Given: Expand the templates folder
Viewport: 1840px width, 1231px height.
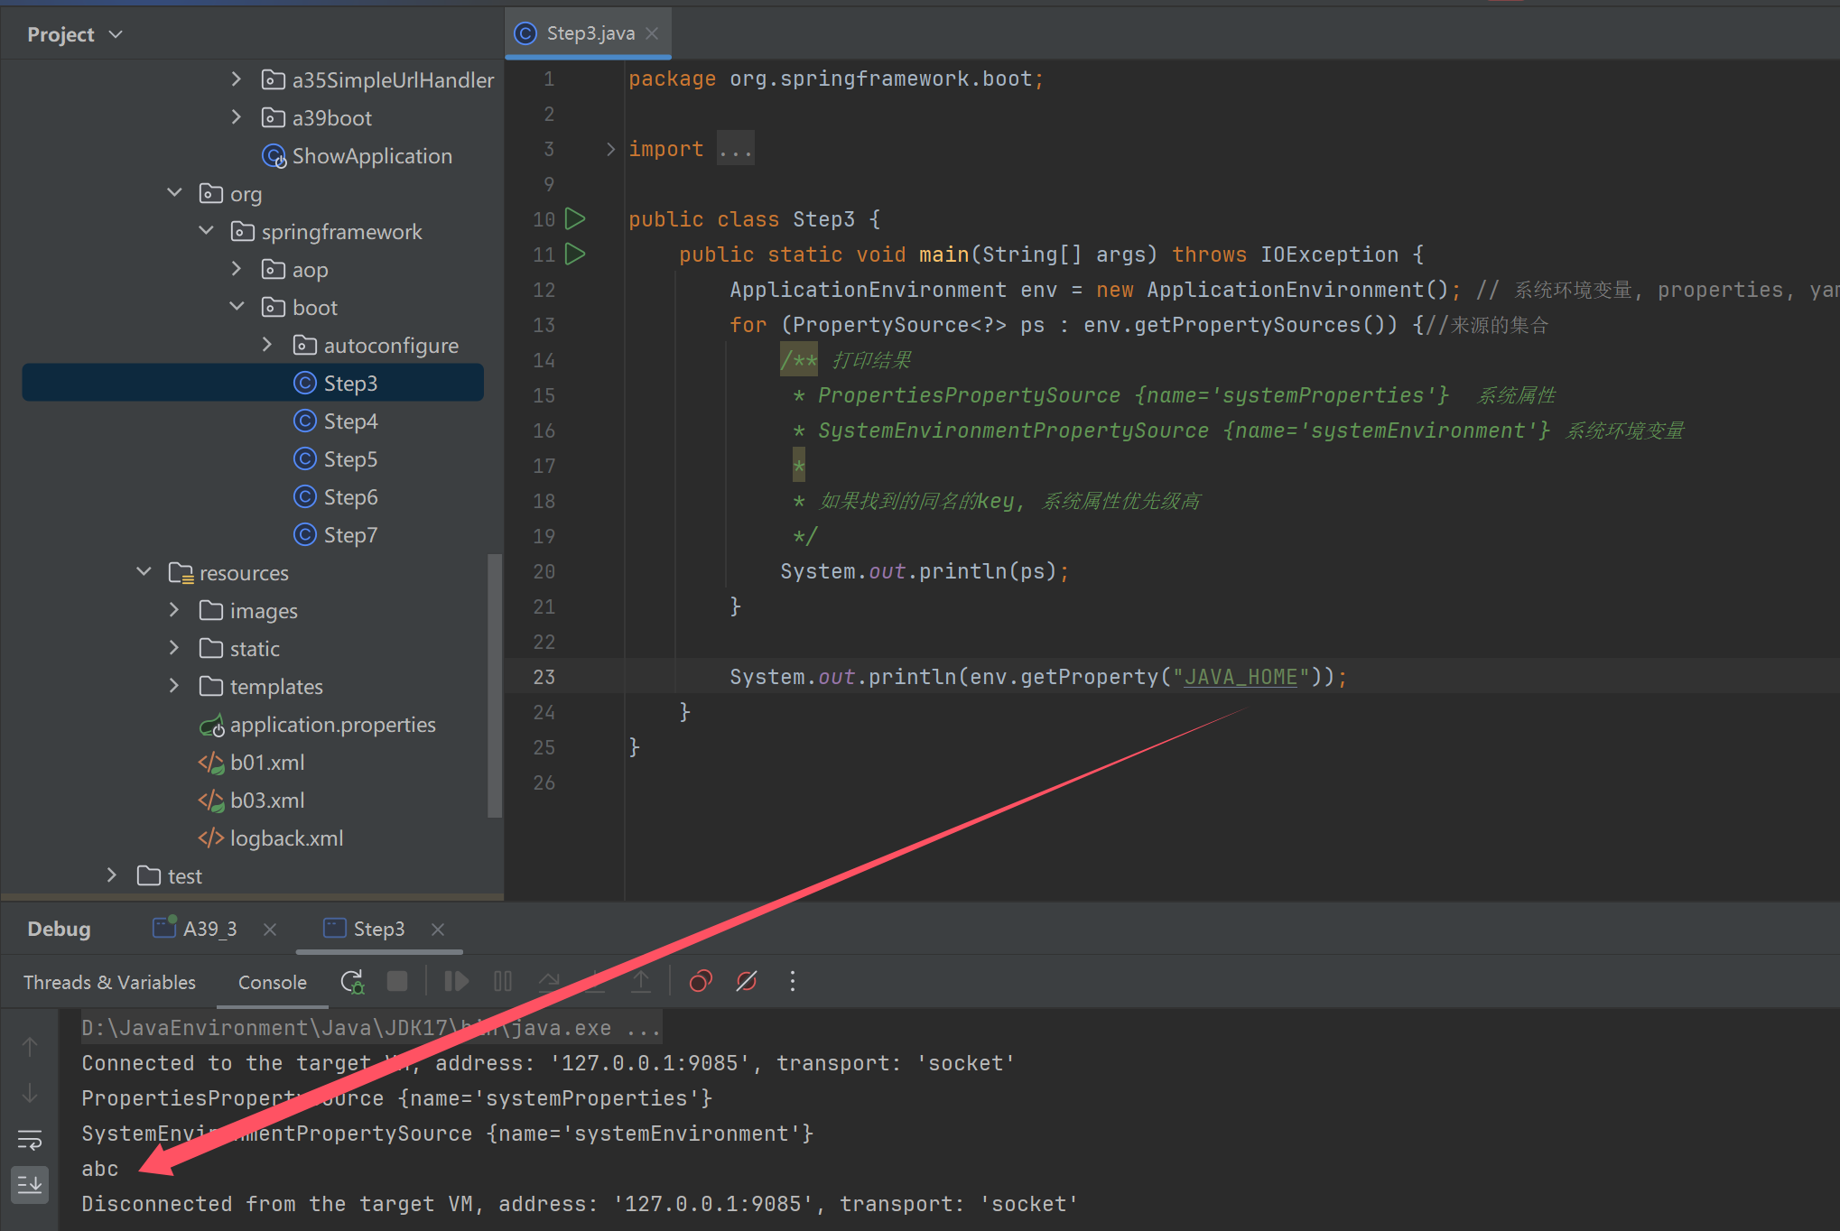Looking at the screenshot, I should (174, 686).
